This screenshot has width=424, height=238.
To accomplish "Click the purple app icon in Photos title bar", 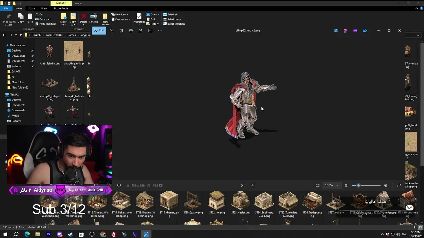I will [x=355, y=31].
